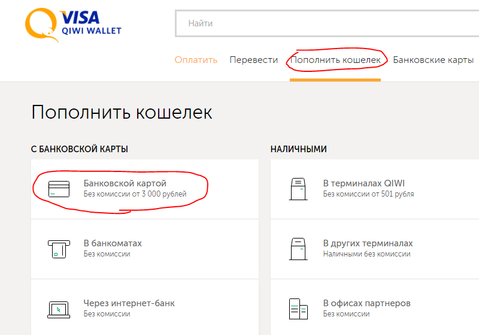Click the ATM icon
Screen dimensions: 479x335
pos(59,249)
